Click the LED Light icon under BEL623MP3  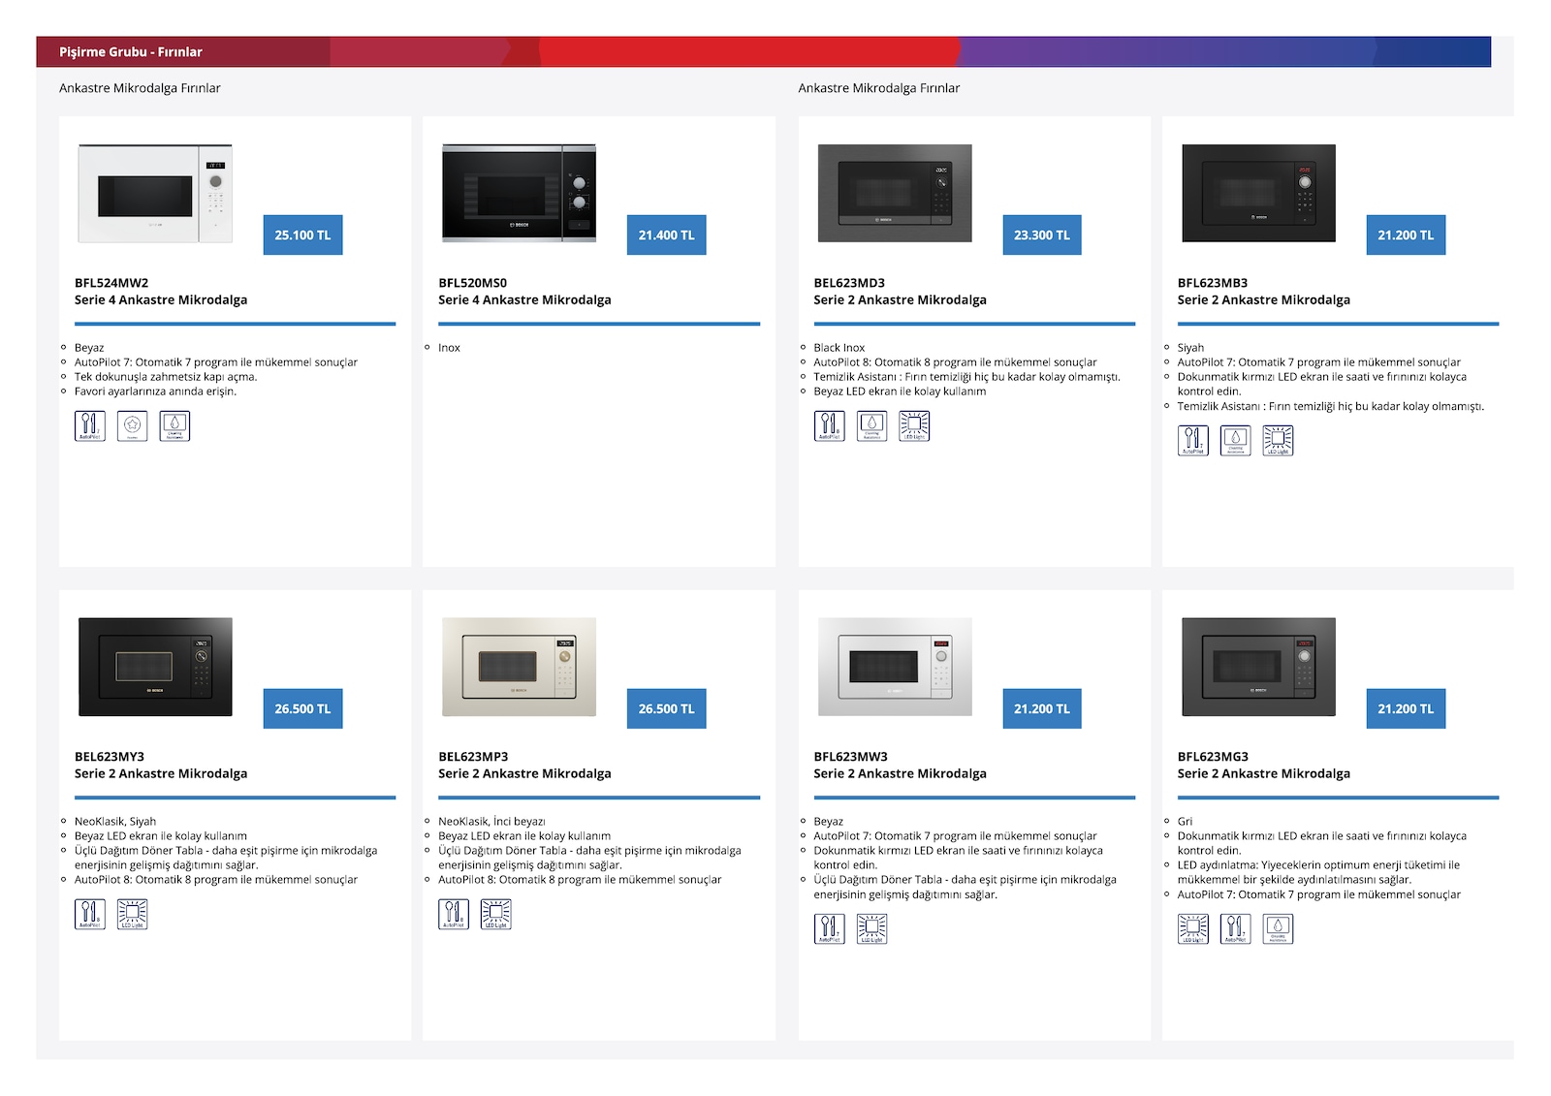(496, 915)
